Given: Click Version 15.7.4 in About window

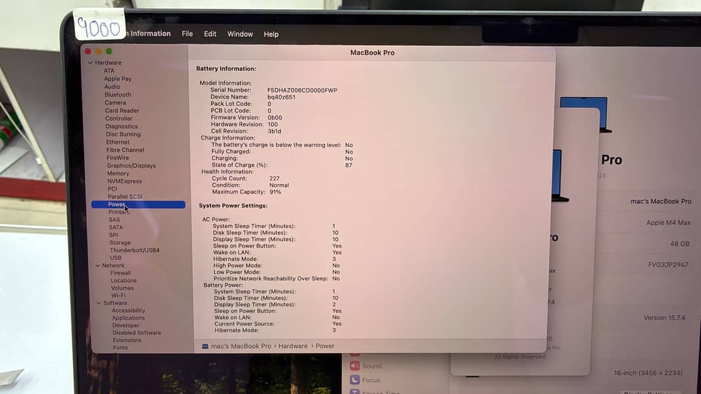Looking at the screenshot, I should point(664,318).
